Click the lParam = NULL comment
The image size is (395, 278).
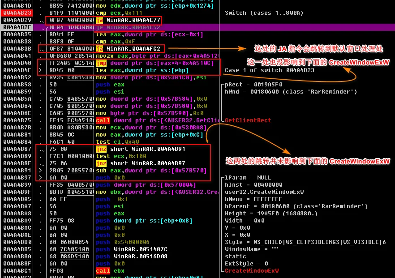point(248,178)
